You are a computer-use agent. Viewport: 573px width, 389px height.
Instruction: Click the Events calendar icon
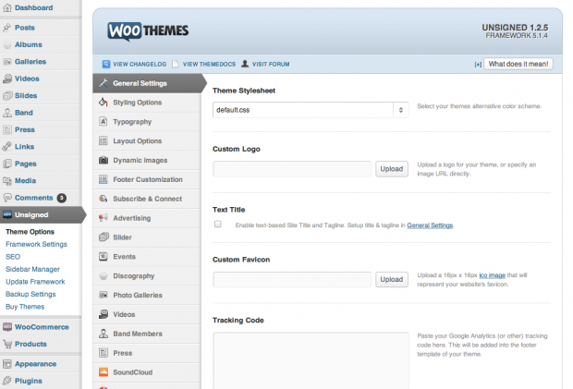tap(104, 257)
